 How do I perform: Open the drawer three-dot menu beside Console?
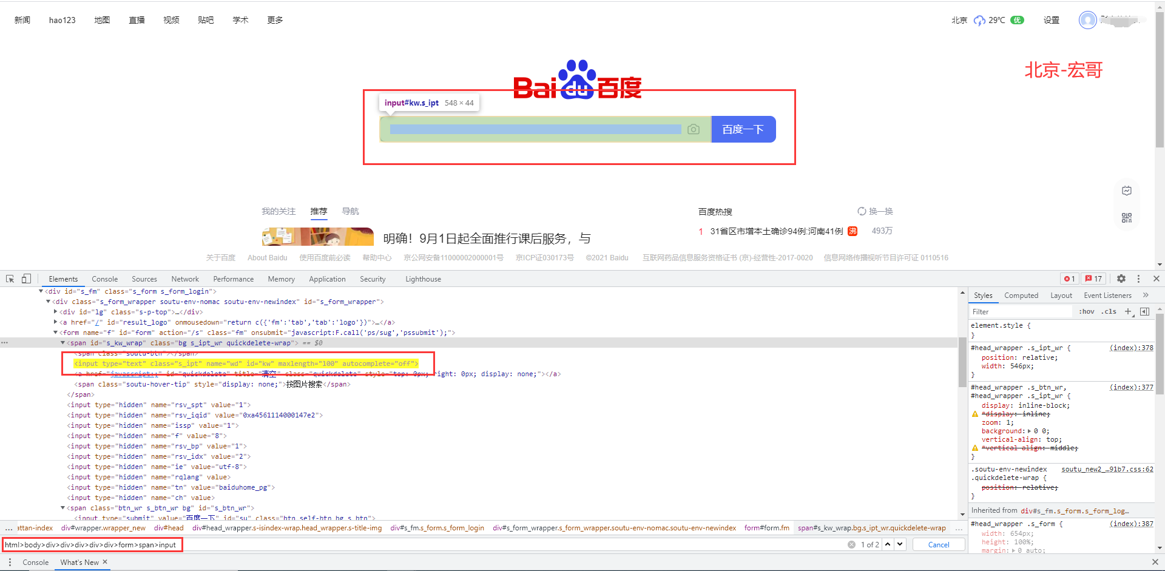pos(10,563)
